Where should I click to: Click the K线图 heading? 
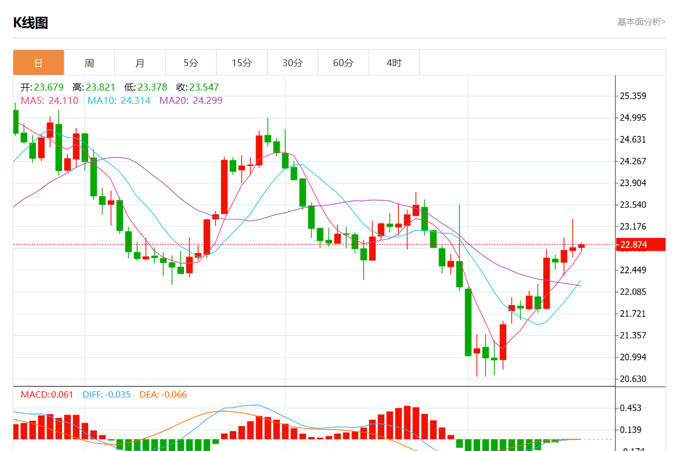click(30, 22)
